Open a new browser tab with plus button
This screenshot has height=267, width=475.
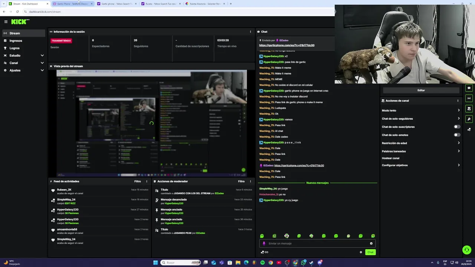231,4
